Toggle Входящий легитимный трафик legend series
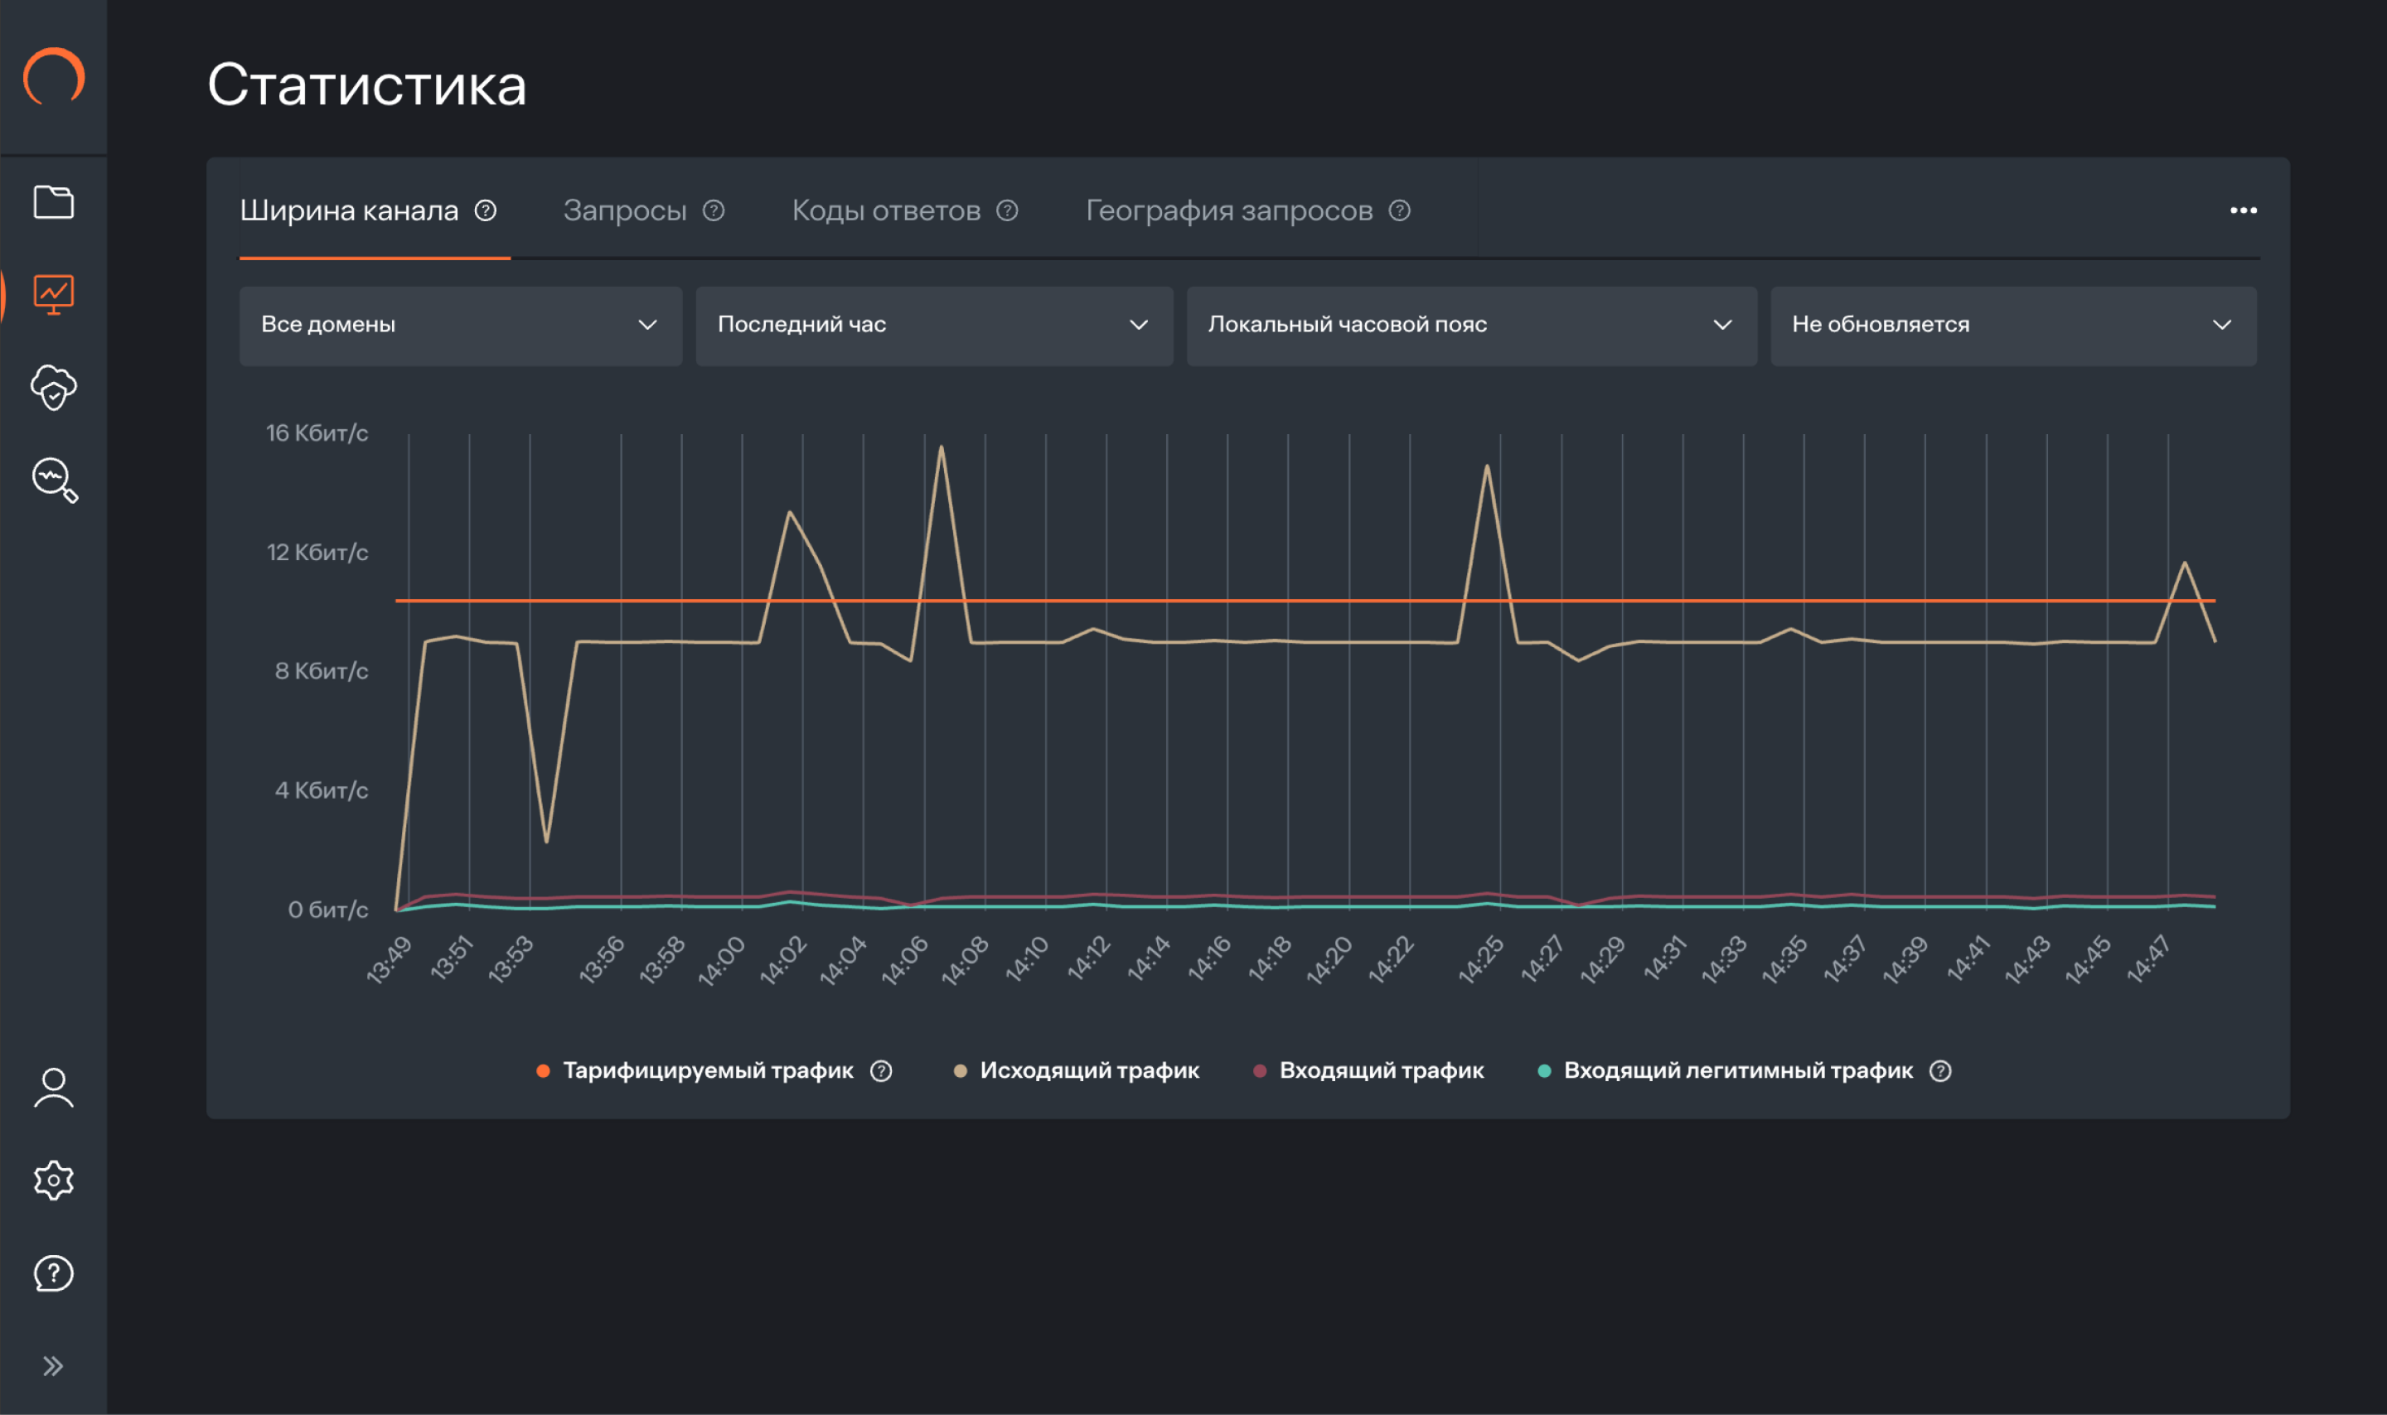The image size is (2387, 1415). [x=1737, y=1071]
